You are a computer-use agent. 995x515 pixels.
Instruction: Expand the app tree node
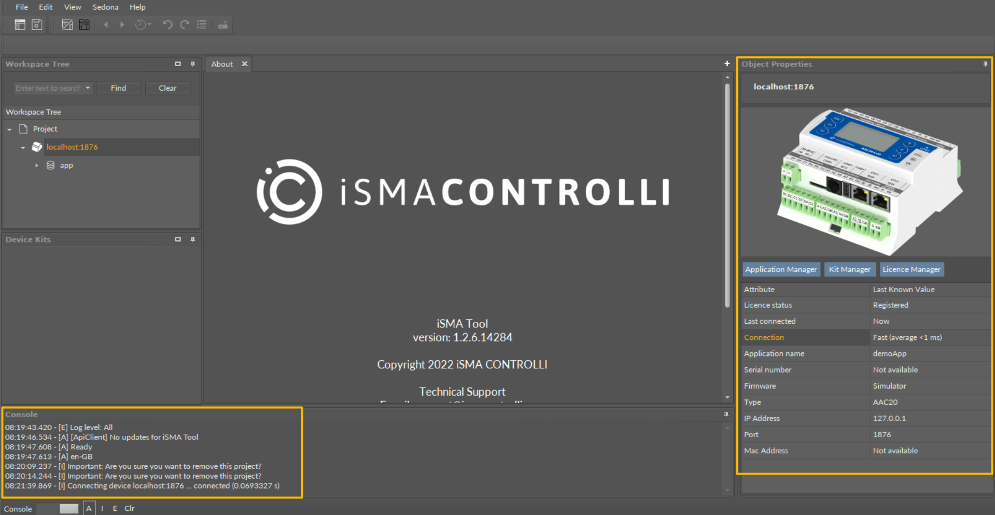pos(36,165)
